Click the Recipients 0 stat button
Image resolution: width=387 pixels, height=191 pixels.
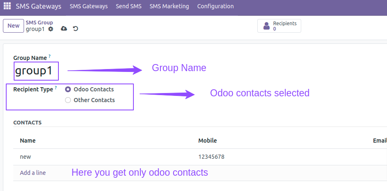tap(279, 26)
